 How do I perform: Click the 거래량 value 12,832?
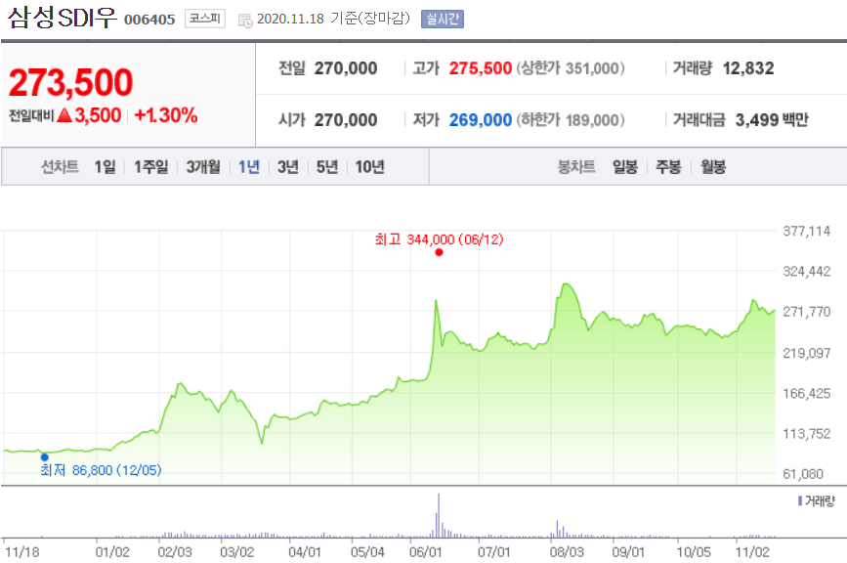[x=748, y=68]
